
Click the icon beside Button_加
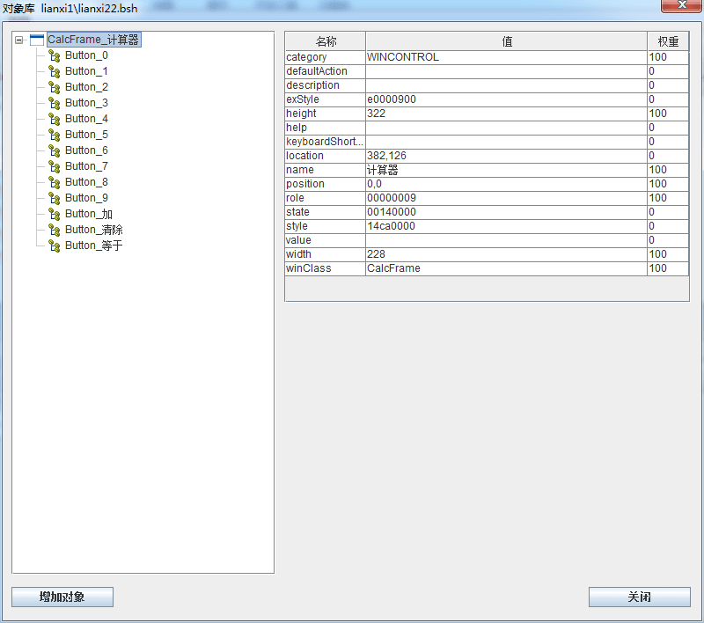(54, 214)
